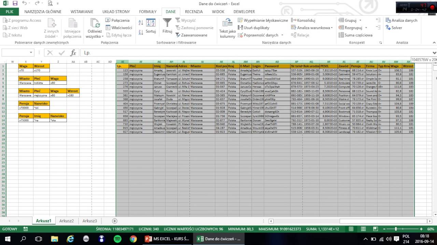Image resolution: width=437 pixels, height=245 pixels.
Task: Open the Sortuj dialog
Action: [x=151, y=26]
